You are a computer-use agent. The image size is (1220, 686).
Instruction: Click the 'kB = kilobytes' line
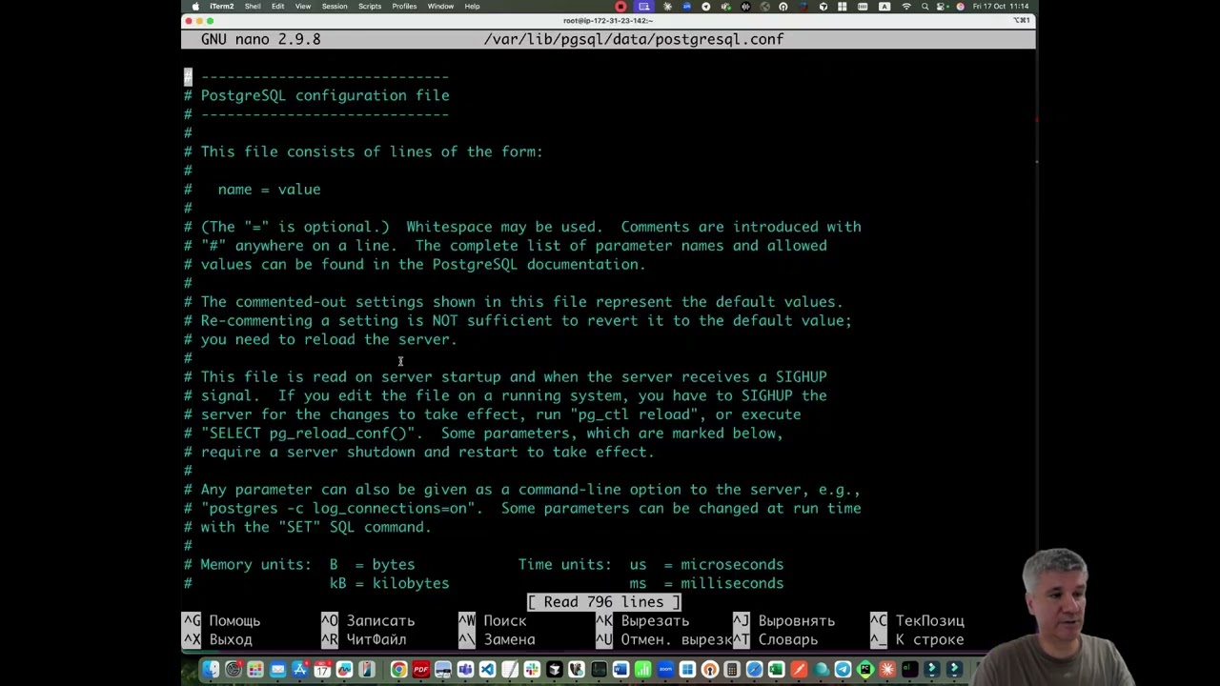(x=389, y=583)
